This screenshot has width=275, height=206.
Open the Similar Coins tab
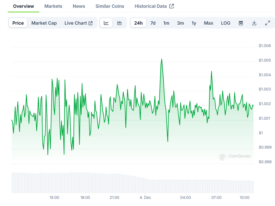click(x=110, y=6)
